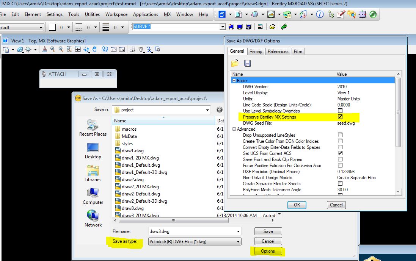Click Cancel in Save As DWG/DXF Options
416x261 pixels.
pyautogui.click(x=336, y=205)
